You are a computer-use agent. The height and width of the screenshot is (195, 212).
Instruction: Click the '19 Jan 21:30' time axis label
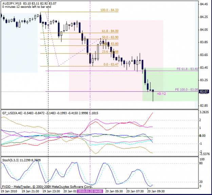[30, 191]
